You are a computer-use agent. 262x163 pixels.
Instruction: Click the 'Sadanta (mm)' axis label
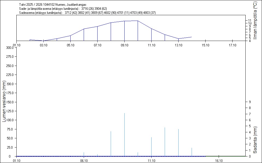[x=255, y=140]
